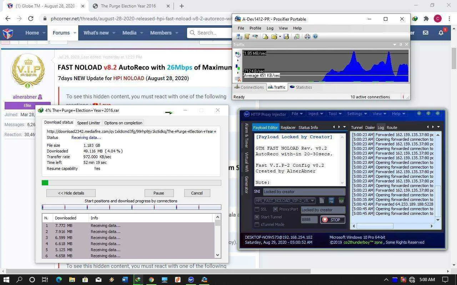Switch to Connections tab in Proxifier
Screen dimensions: 457x285
coord(249,87)
